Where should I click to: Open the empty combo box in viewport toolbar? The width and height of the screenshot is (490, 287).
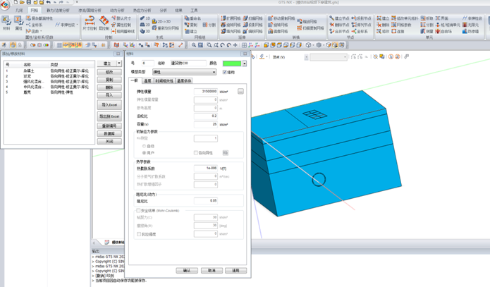[x=329, y=57]
